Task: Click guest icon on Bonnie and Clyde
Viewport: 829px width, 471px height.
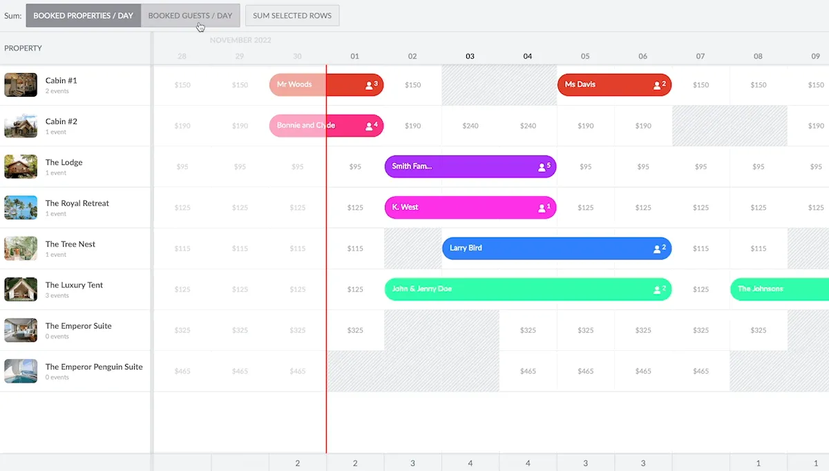Action: tap(369, 126)
